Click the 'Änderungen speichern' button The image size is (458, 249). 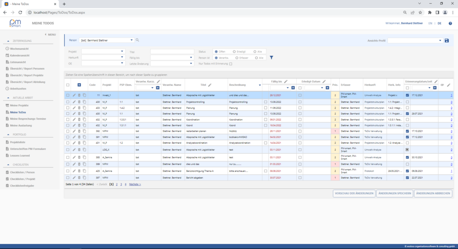click(394, 194)
